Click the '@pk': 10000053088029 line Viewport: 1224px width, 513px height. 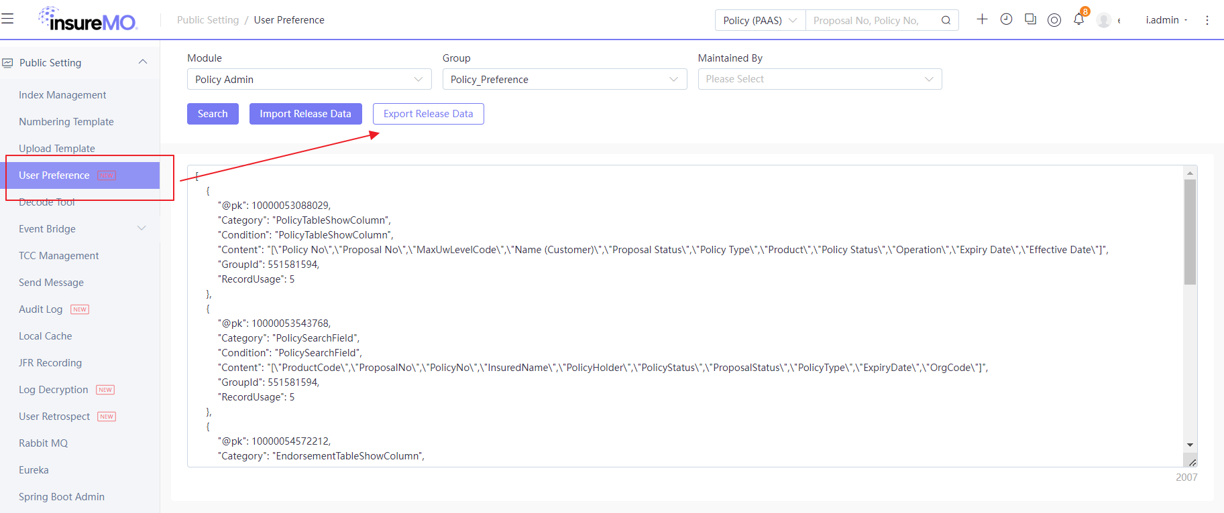pos(274,206)
